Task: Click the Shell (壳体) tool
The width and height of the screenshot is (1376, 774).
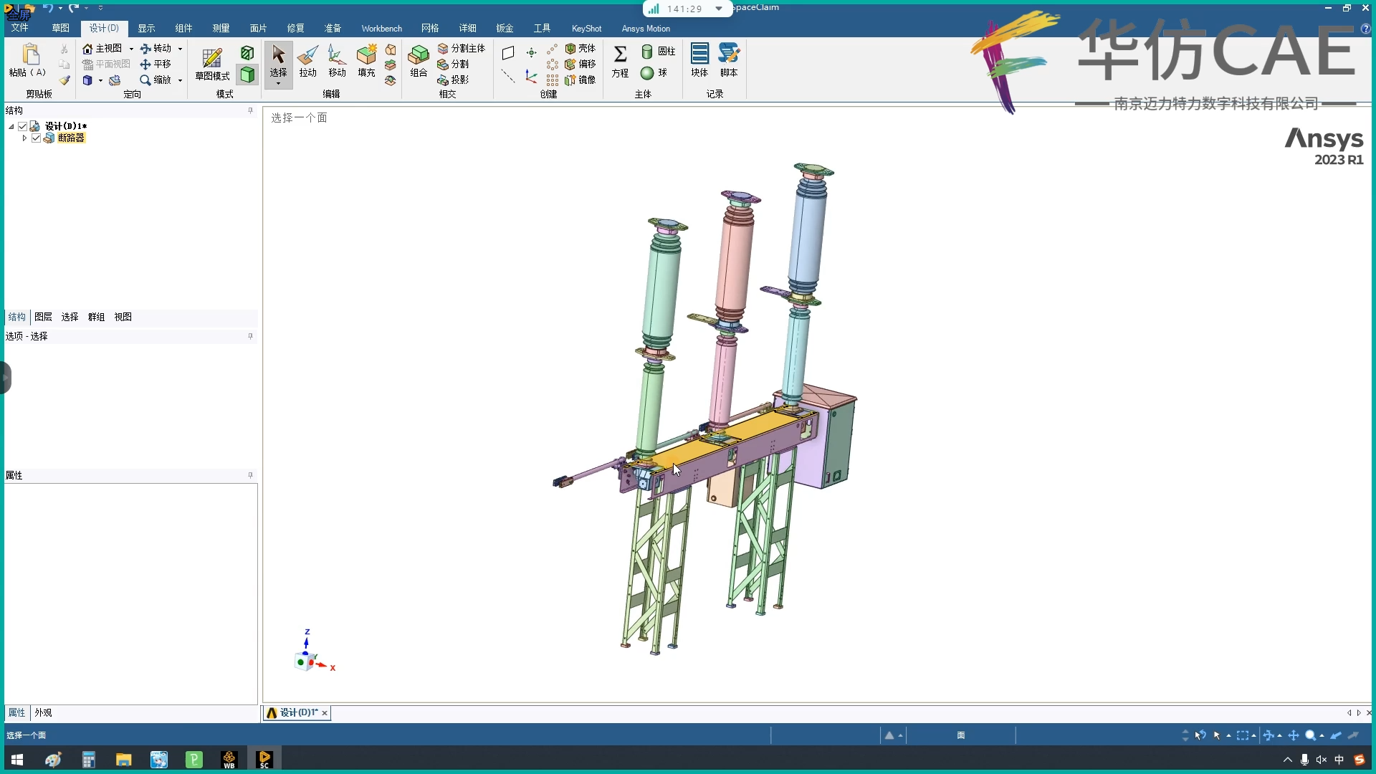Action: [580, 49]
